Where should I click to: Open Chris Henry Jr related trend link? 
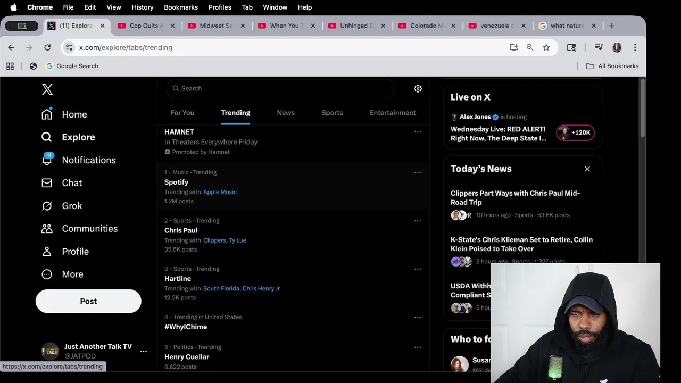click(x=261, y=288)
